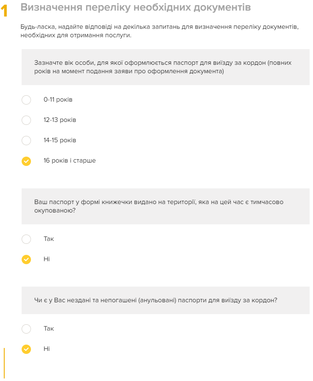Select the 0-11 років radio circle
The width and height of the screenshot is (313, 381).
(x=26, y=100)
